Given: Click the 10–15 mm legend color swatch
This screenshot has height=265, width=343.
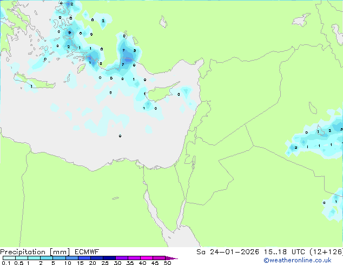Looking at the screenshot, I should point(71,258).
